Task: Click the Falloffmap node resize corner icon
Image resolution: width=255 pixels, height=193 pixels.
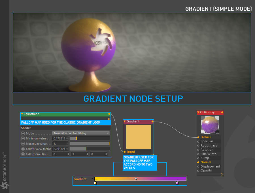Action: pos(109,119)
